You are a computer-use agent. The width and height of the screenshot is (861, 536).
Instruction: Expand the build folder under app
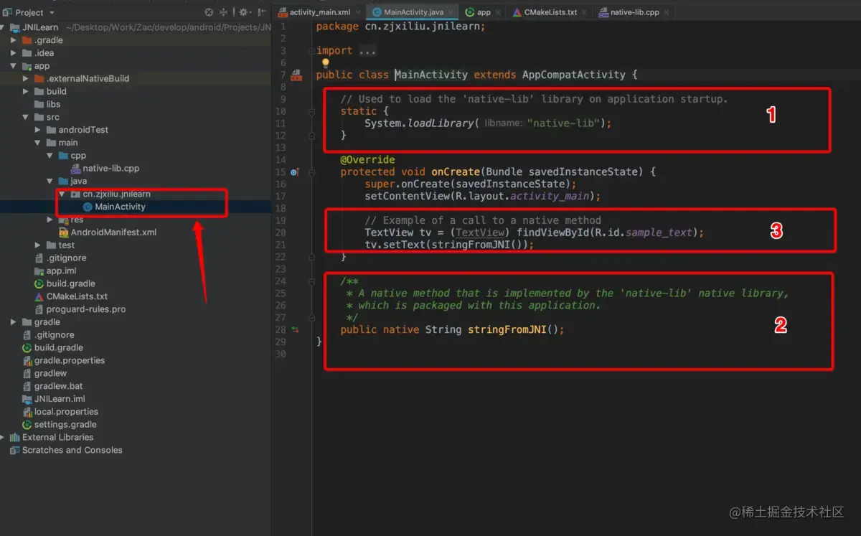(27, 92)
